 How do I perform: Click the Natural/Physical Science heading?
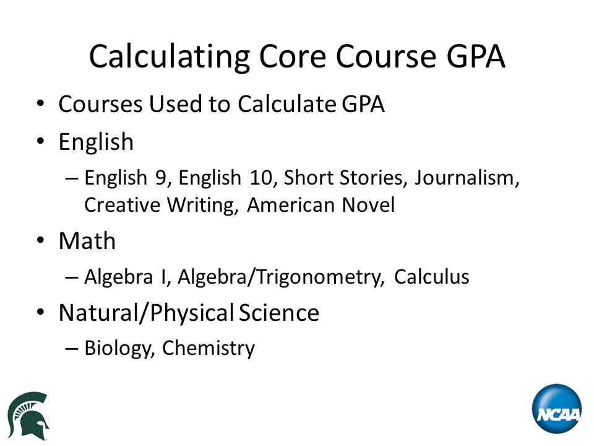(x=189, y=313)
